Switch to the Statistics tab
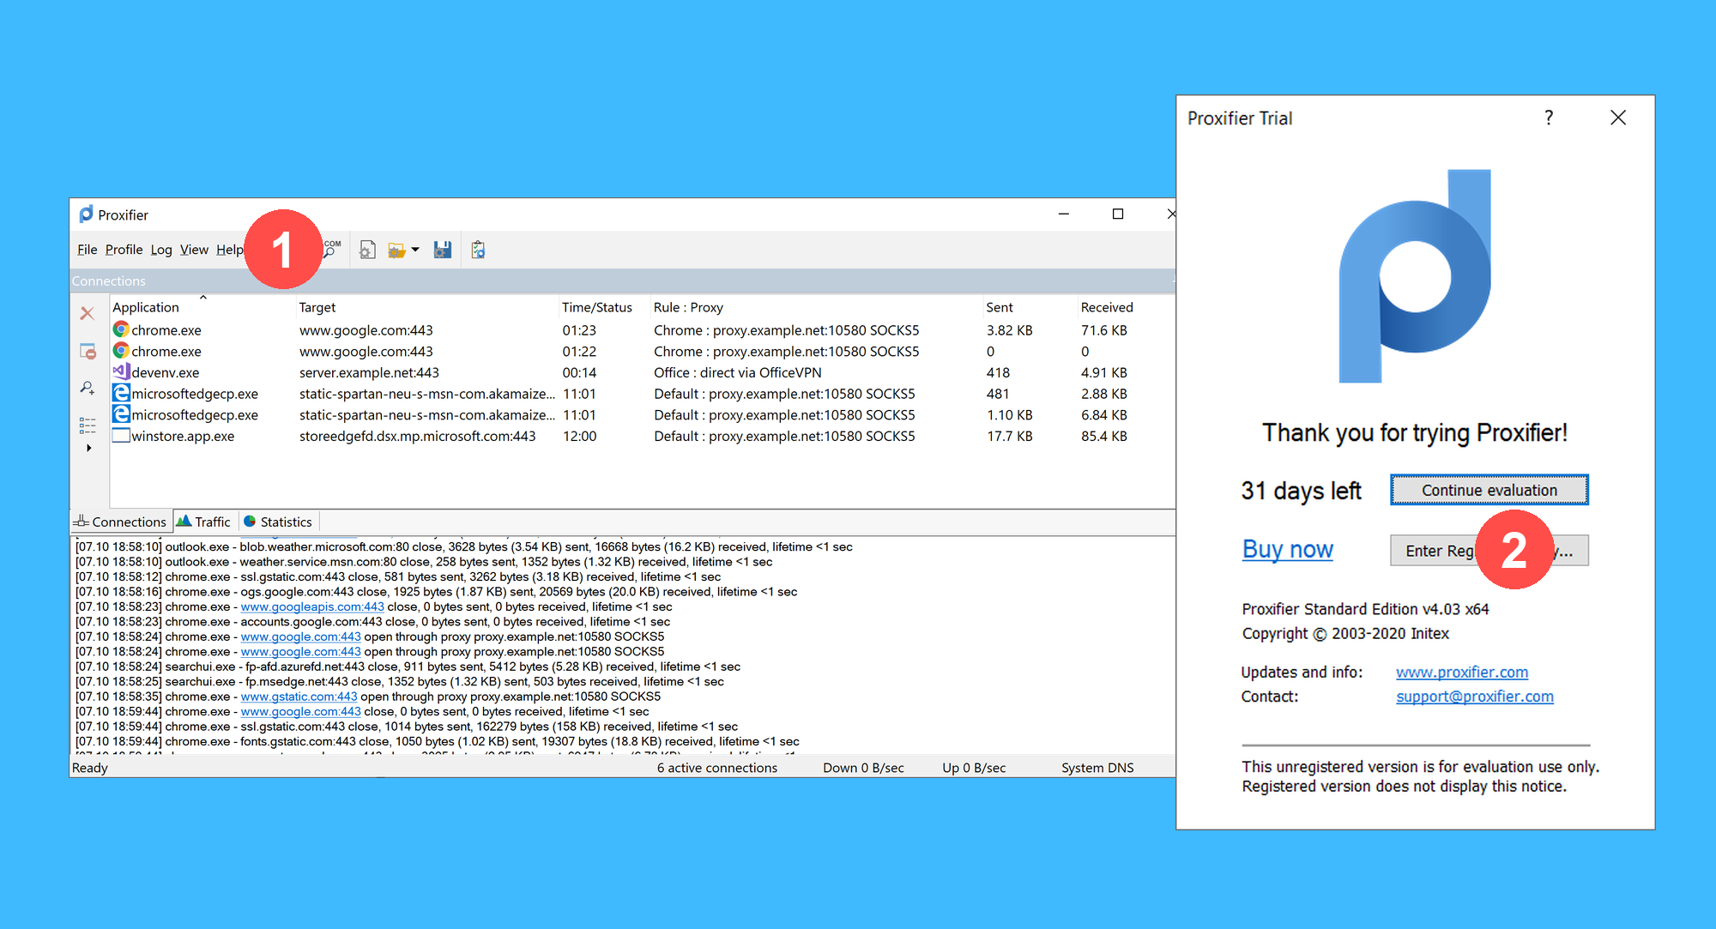 [x=278, y=522]
